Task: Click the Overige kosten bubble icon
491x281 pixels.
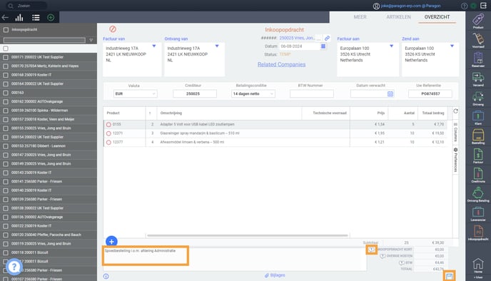Action: point(383,256)
